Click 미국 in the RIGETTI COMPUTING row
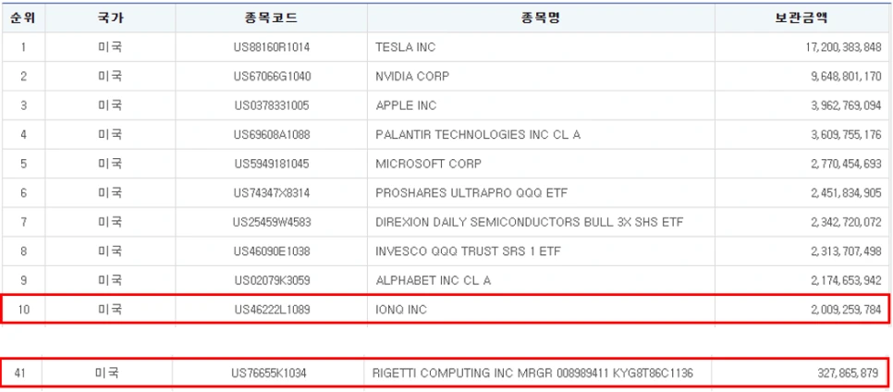893x392 pixels. (x=106, y=374)
